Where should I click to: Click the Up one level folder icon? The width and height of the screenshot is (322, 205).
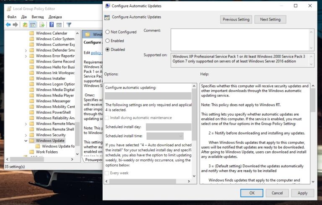[25, 25]
